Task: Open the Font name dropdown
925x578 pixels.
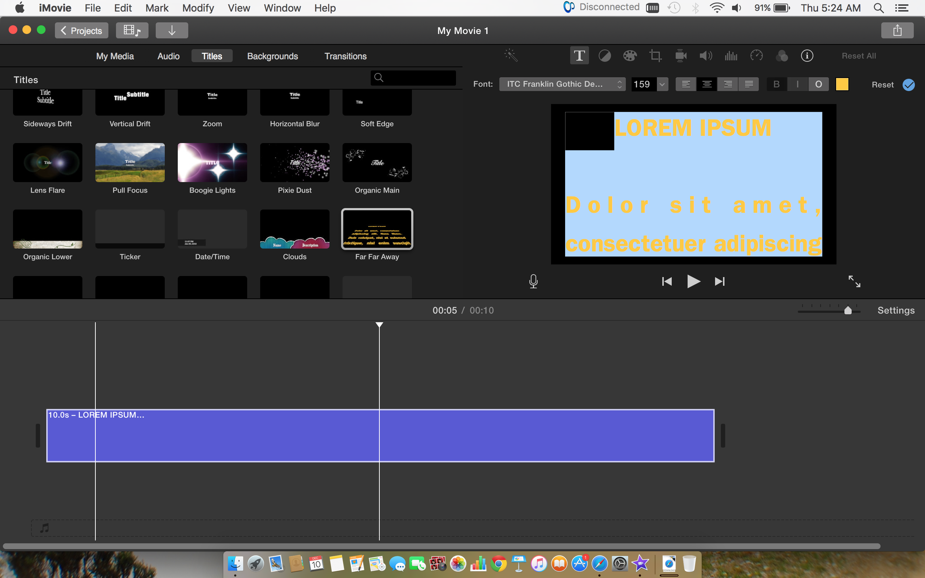Action: 562,84
